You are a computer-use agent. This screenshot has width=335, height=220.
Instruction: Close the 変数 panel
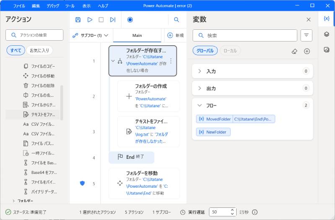(309, 20)
